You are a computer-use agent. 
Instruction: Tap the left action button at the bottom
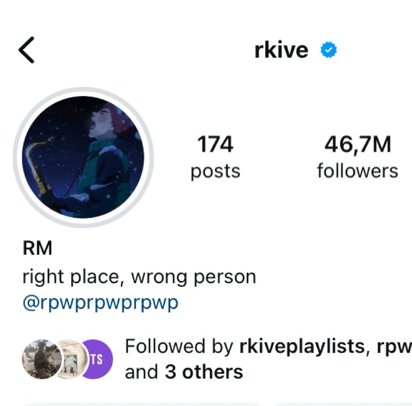click(x=142, y=404)
